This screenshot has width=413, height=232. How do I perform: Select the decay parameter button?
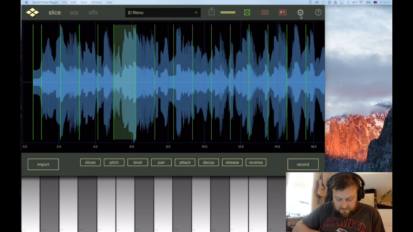click(x=208, y=162)
